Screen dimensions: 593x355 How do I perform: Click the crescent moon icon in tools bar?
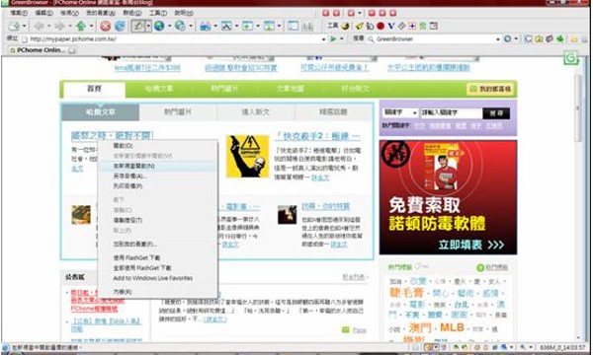(x=345, y=26)
